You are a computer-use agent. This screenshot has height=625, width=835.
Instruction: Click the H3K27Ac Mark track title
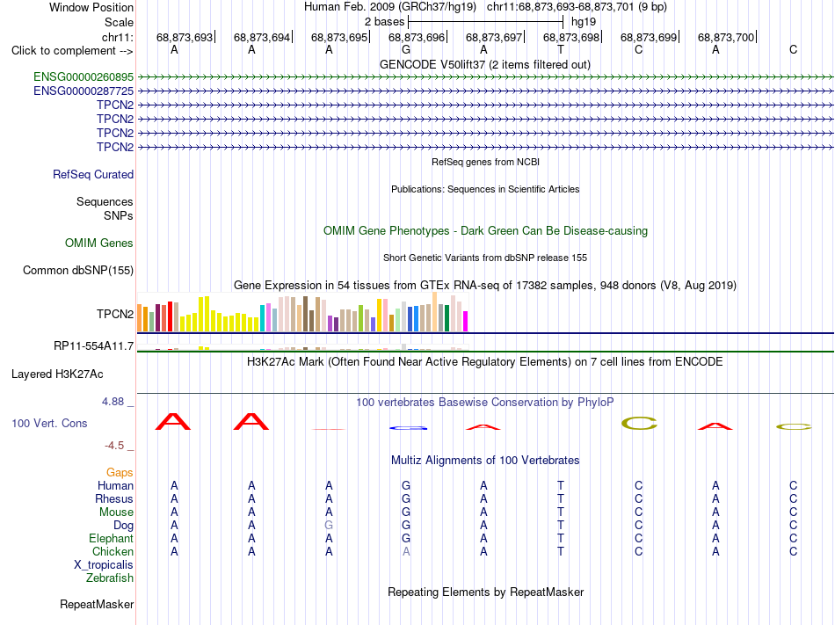point(484,362)
